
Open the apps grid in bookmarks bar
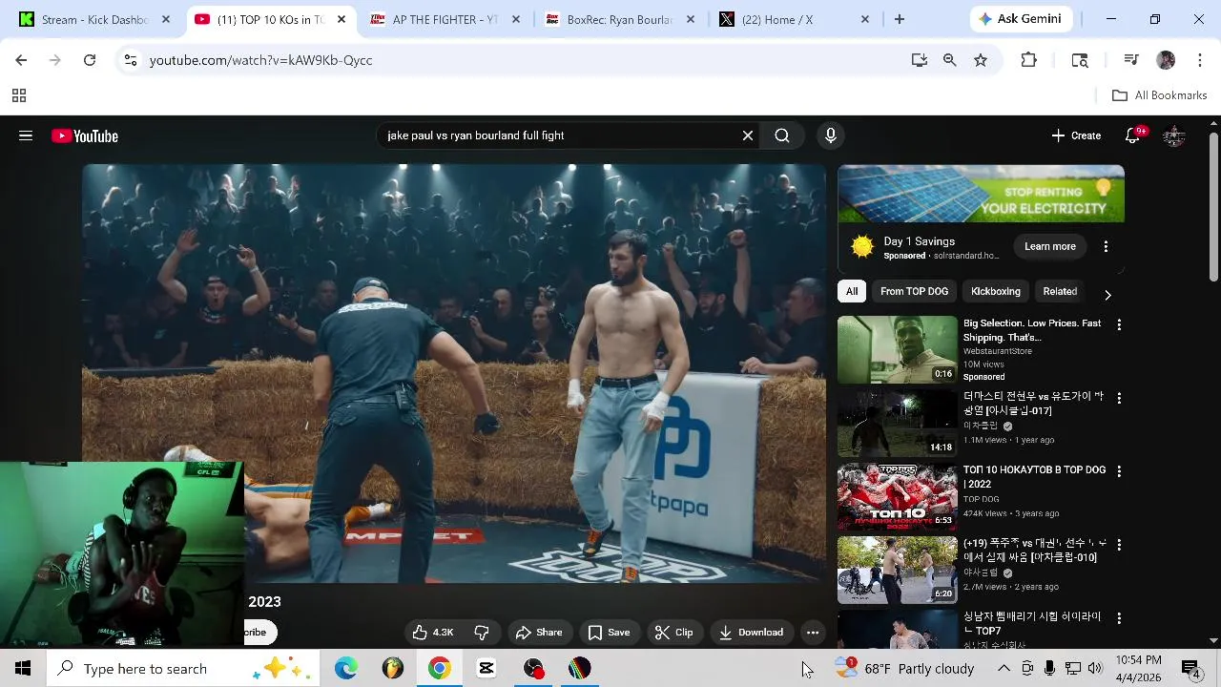click(x=18, y=95)
